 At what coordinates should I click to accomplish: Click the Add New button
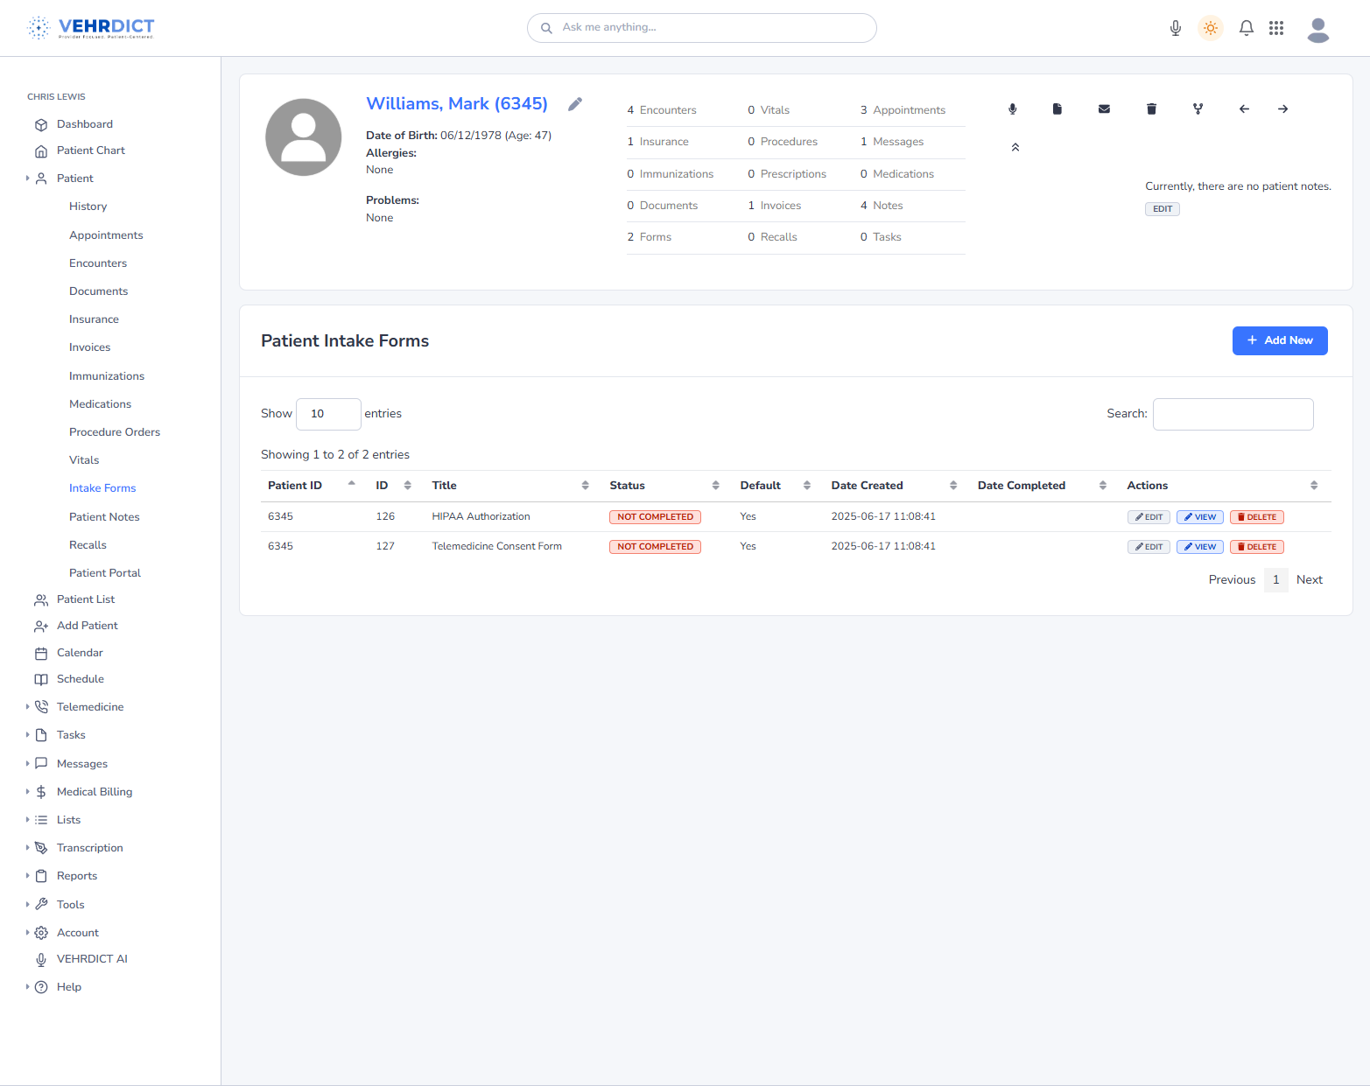pos(1280,340)
